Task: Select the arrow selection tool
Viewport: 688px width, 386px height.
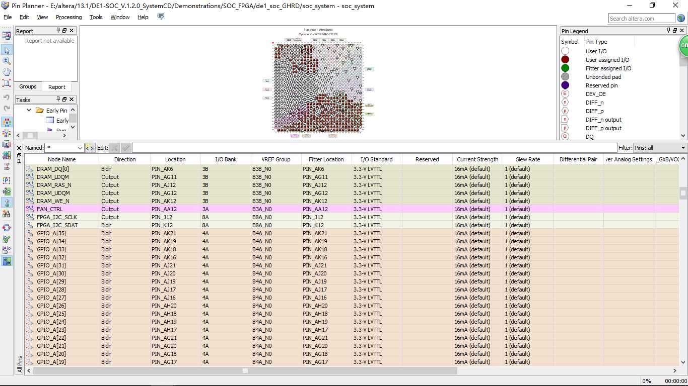Action: (x=7, y=50)
